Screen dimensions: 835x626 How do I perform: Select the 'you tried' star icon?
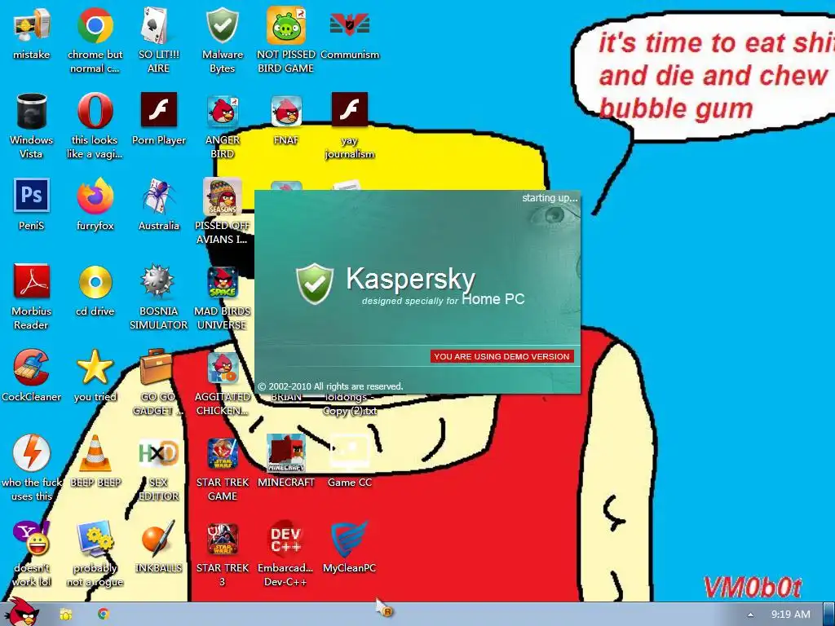[95, 368]
